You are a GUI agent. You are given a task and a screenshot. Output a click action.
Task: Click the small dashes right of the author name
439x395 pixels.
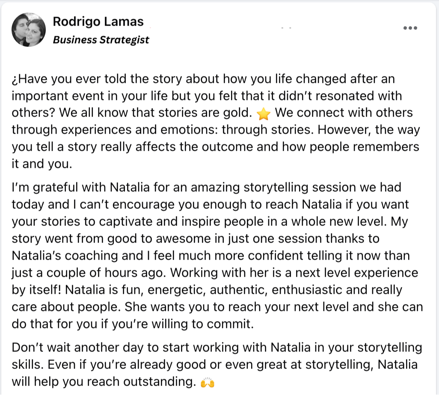click(x=286, y=28)
